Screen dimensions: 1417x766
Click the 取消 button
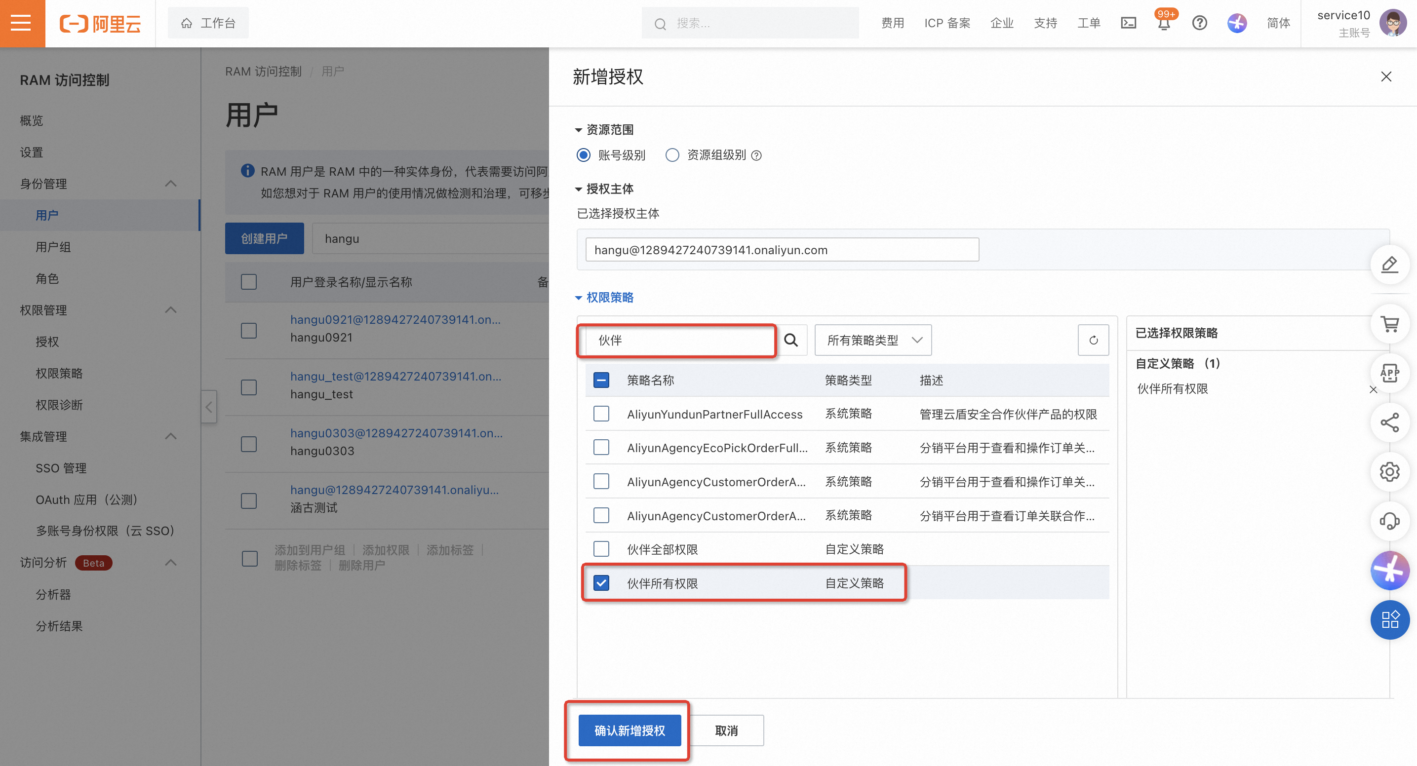click(726, 730)
